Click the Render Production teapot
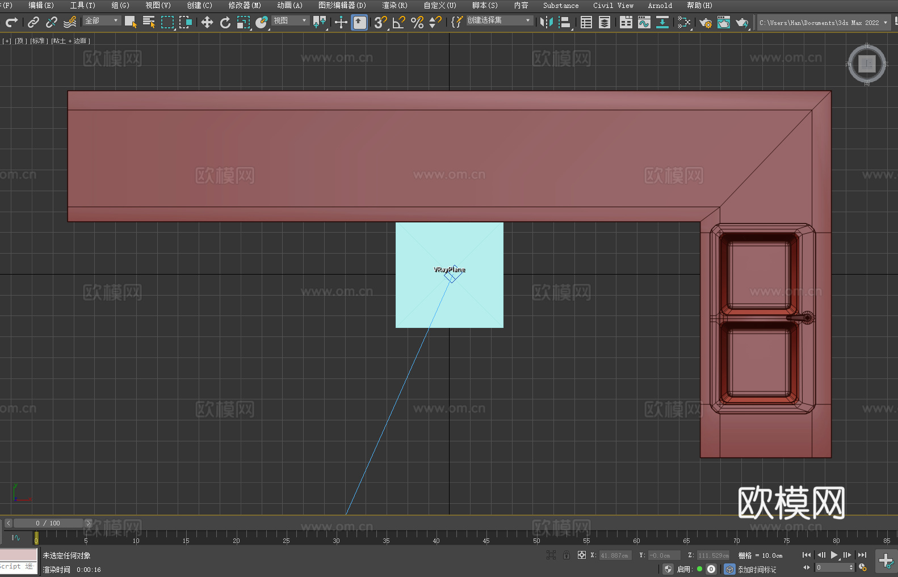 click(x=742, y=22)
